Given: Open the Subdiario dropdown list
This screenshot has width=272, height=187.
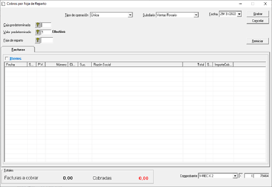Looking at the screenshot, I should [196, 15].
